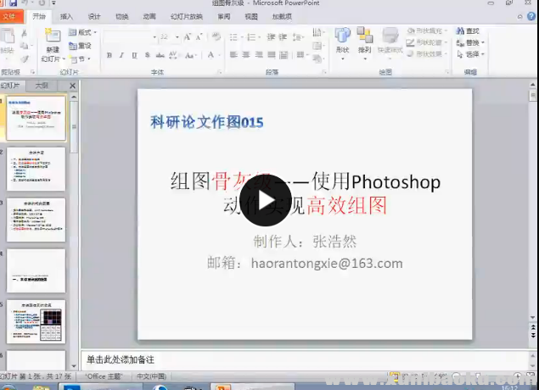Toggle text shadow (S) formatting
Screen dimensions: 539x390
coord(146,55)
